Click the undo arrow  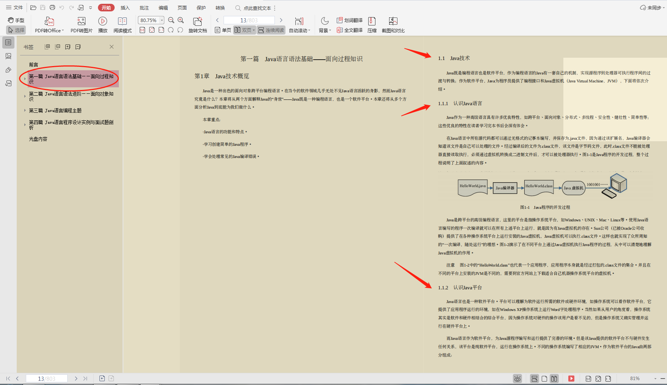click(62, 8)
